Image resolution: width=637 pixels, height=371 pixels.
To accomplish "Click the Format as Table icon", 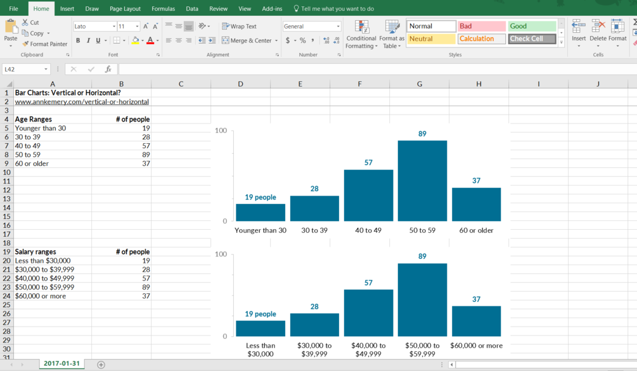I will pos(392,27).
